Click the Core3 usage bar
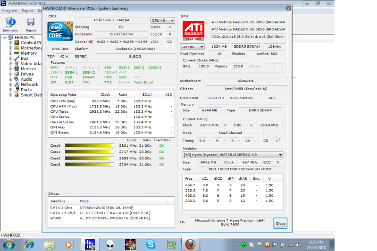The height and width of the screenshot is (251, 377). click(x=90, y=165)
